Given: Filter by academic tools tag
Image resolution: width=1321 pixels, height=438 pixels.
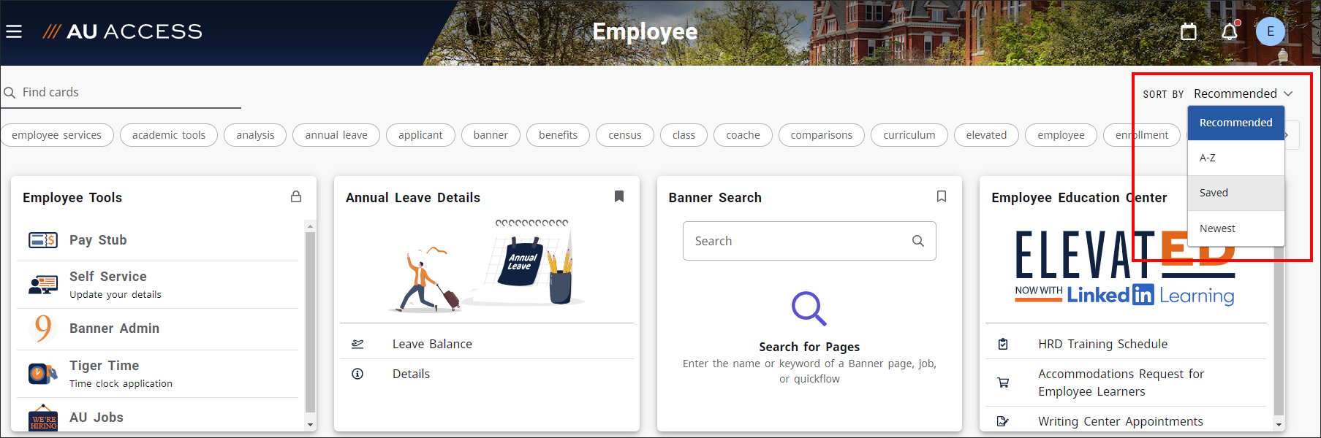Looking at the screenshot, I should (169, 135).
